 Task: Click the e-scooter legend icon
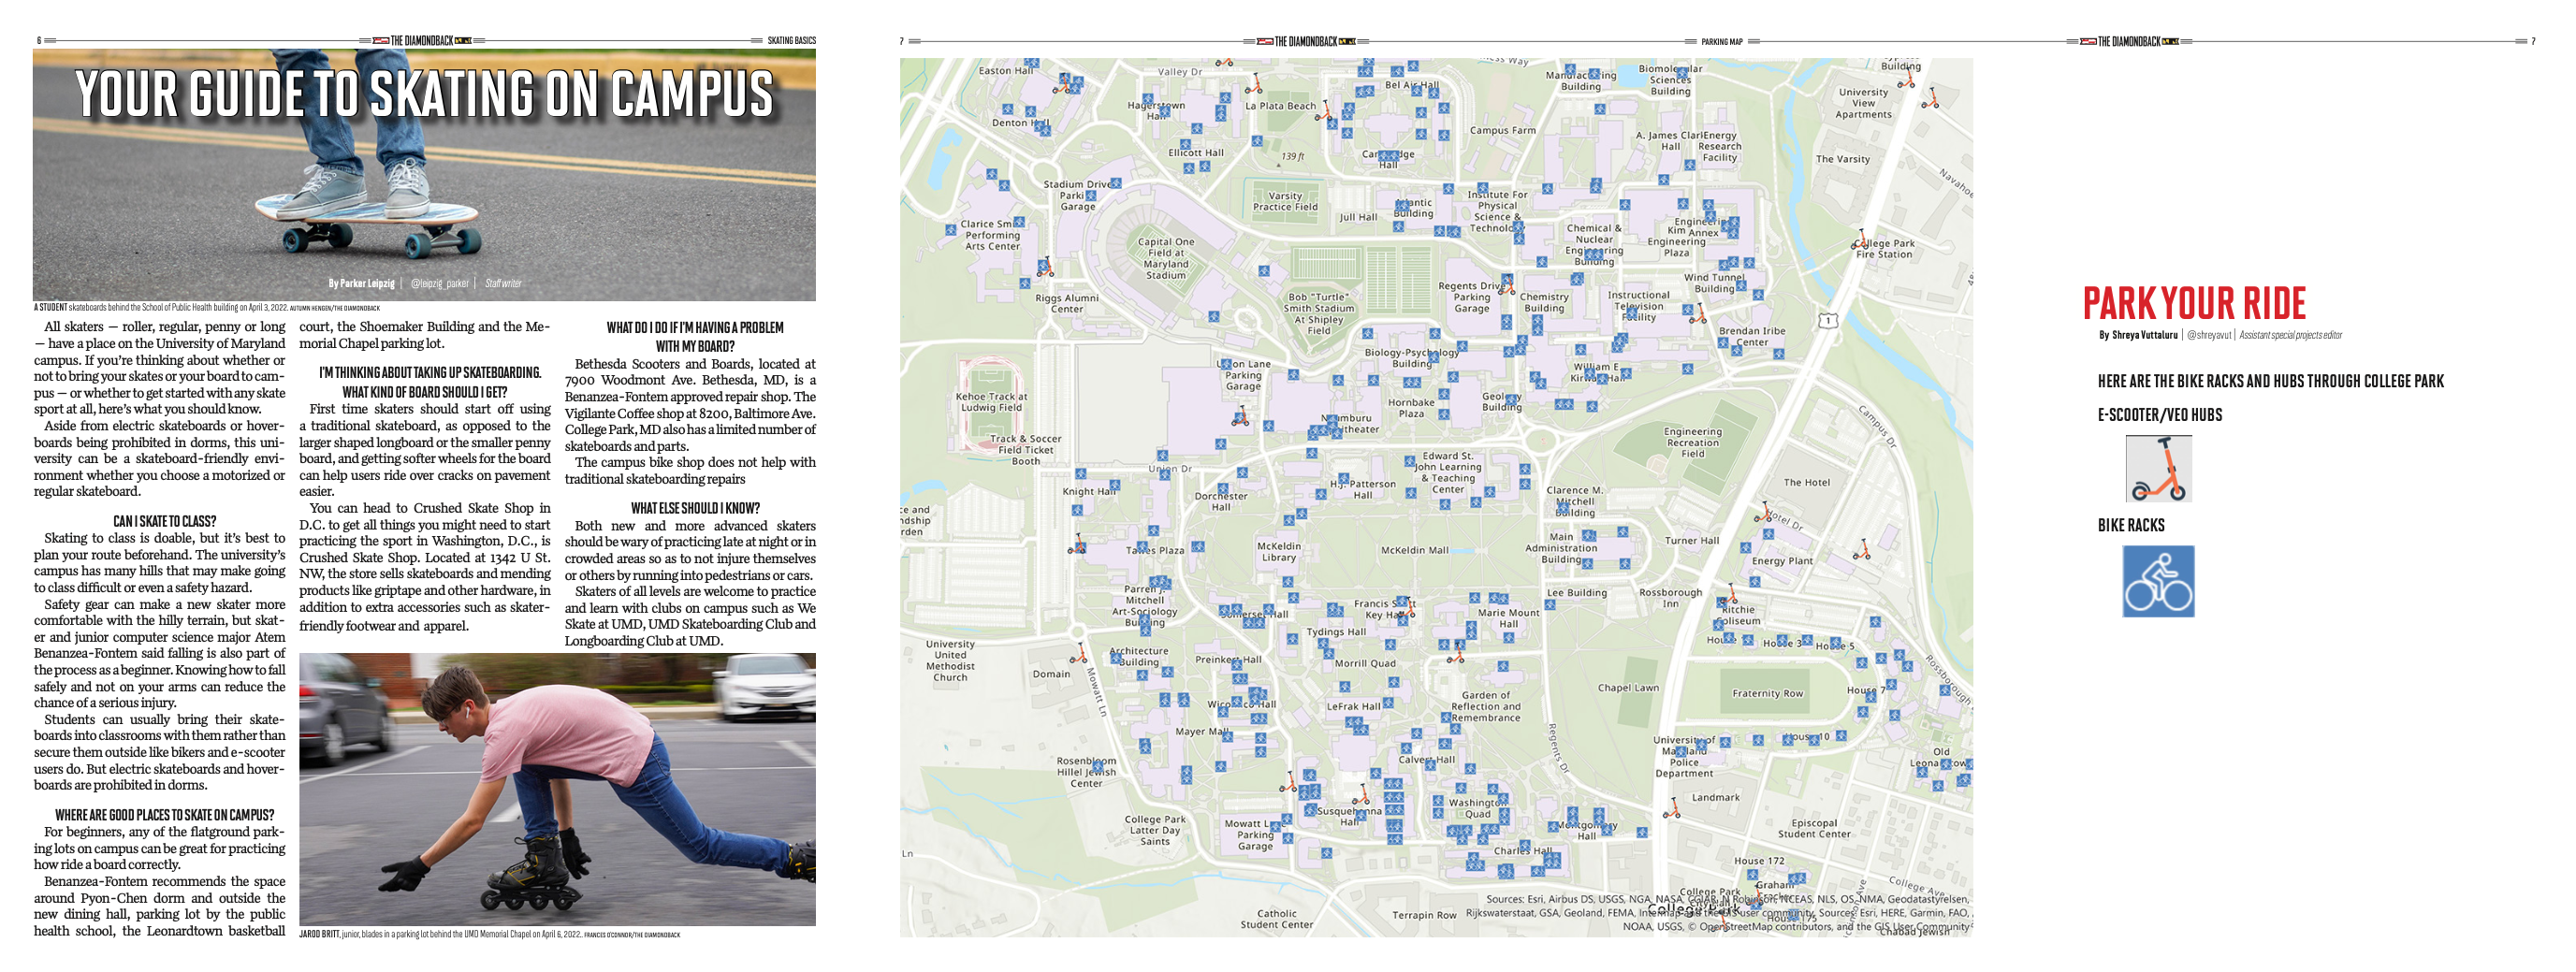click(2158, 469)
